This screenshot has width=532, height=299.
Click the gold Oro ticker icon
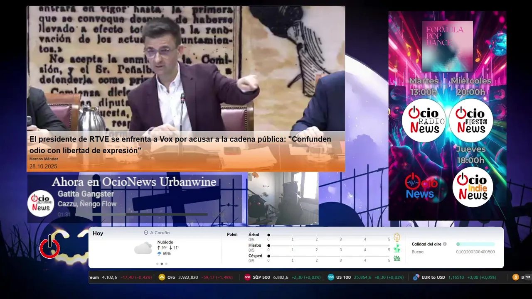click(x=162, y=277)
